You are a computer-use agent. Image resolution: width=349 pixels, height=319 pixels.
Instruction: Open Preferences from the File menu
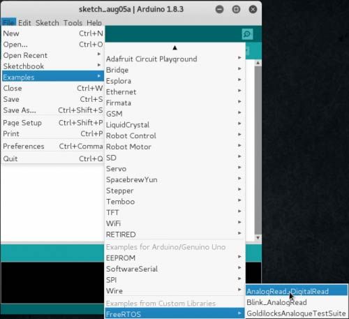[x=53, y=146]
